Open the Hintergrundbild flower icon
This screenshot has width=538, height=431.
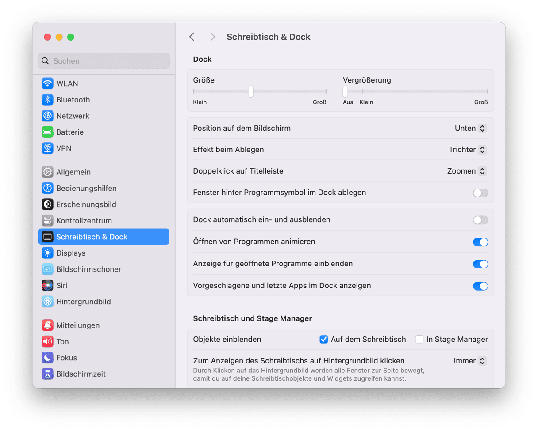point(47,302)
